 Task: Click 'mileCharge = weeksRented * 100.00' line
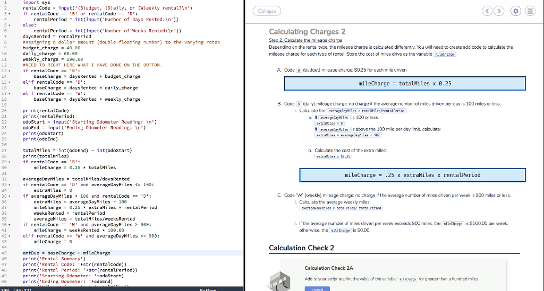[79, 231]
